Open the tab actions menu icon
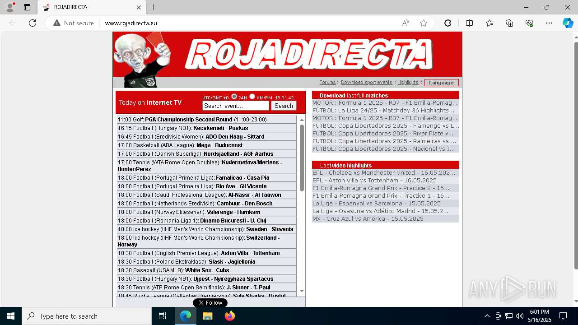The height and width of the screenshot is (325, 578). click(x=27, y=7)
